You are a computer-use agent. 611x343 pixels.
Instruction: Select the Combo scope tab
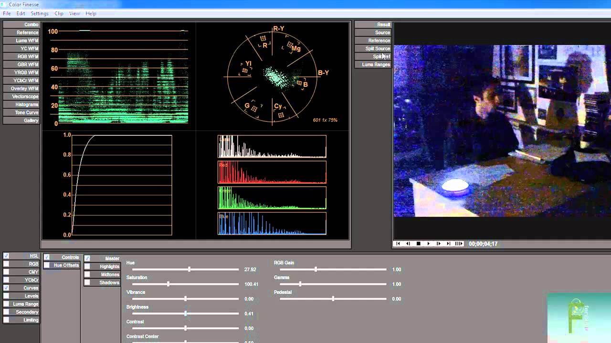(x=21, y=24)
